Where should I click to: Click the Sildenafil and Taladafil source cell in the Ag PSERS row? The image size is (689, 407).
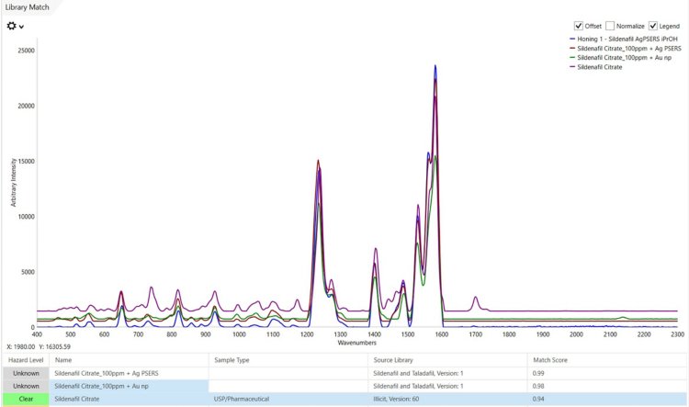click(447, 373)
